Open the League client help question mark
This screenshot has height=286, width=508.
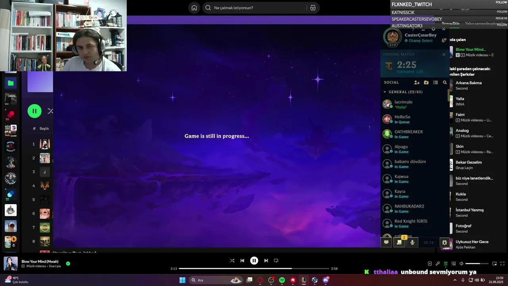413,29
